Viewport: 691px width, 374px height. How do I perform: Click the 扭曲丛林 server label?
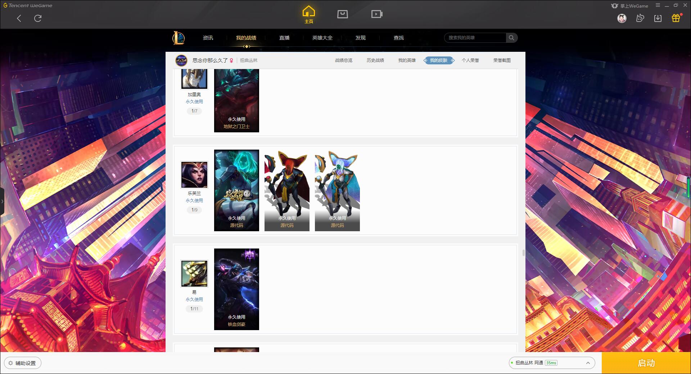[249, 60]
